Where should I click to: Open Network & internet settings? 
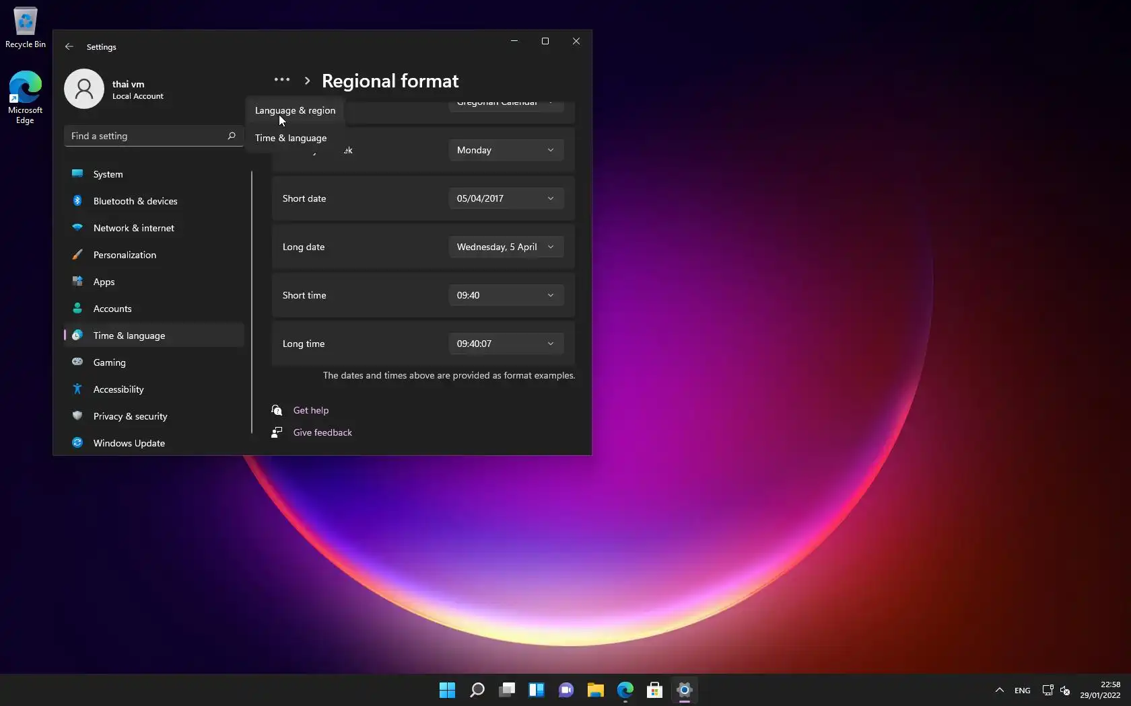click(154, 228)
